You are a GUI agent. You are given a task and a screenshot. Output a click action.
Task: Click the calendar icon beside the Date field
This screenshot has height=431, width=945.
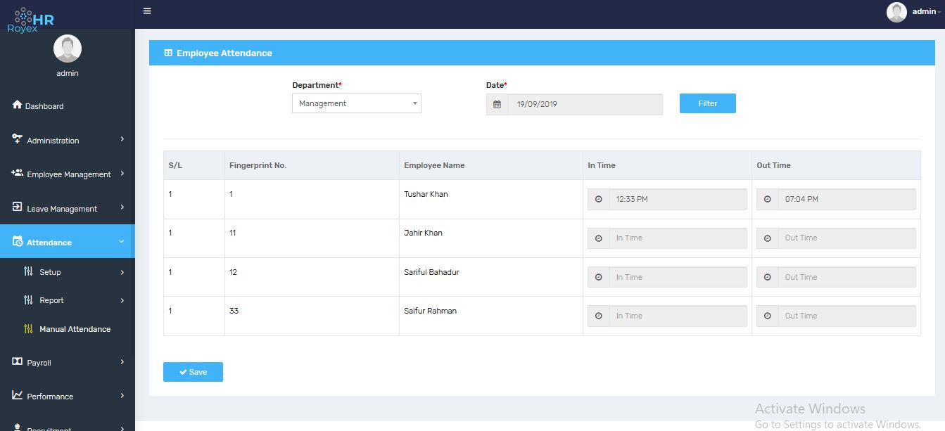point(497,104)
